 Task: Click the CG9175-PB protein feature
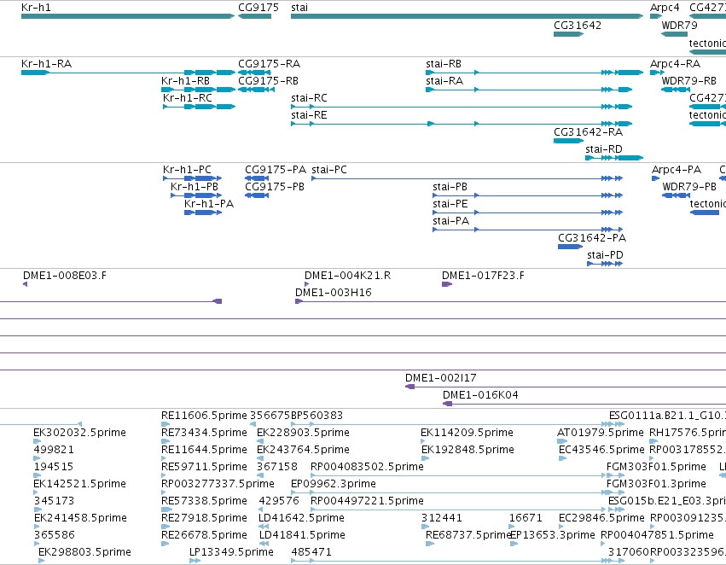(257, 195)
